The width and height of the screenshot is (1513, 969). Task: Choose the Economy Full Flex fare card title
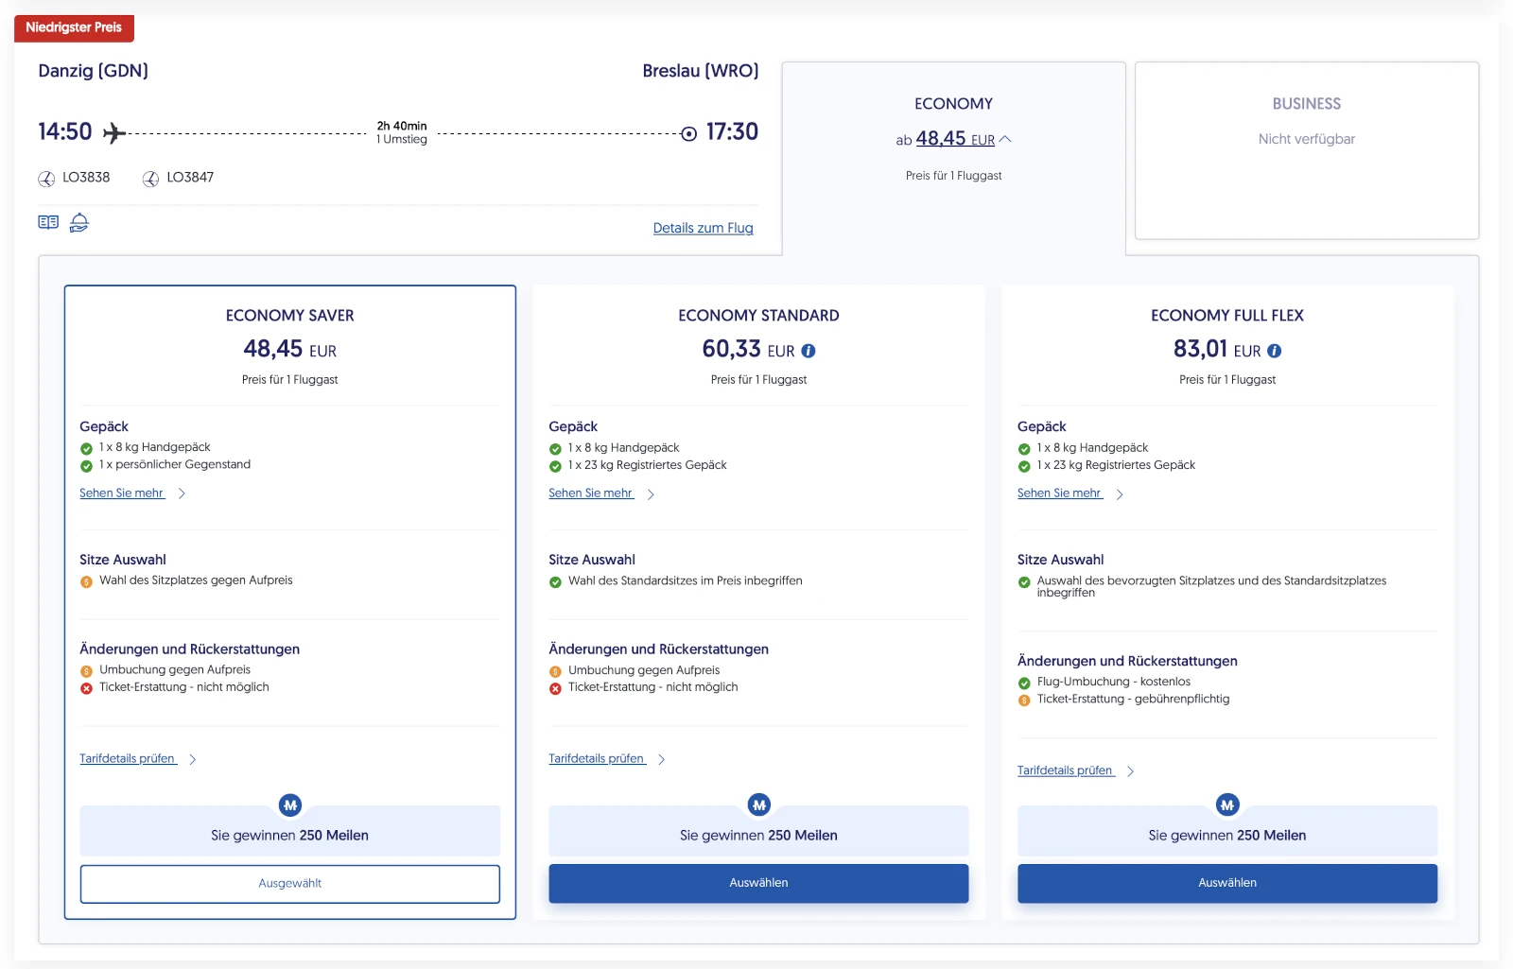point(1227,316)
